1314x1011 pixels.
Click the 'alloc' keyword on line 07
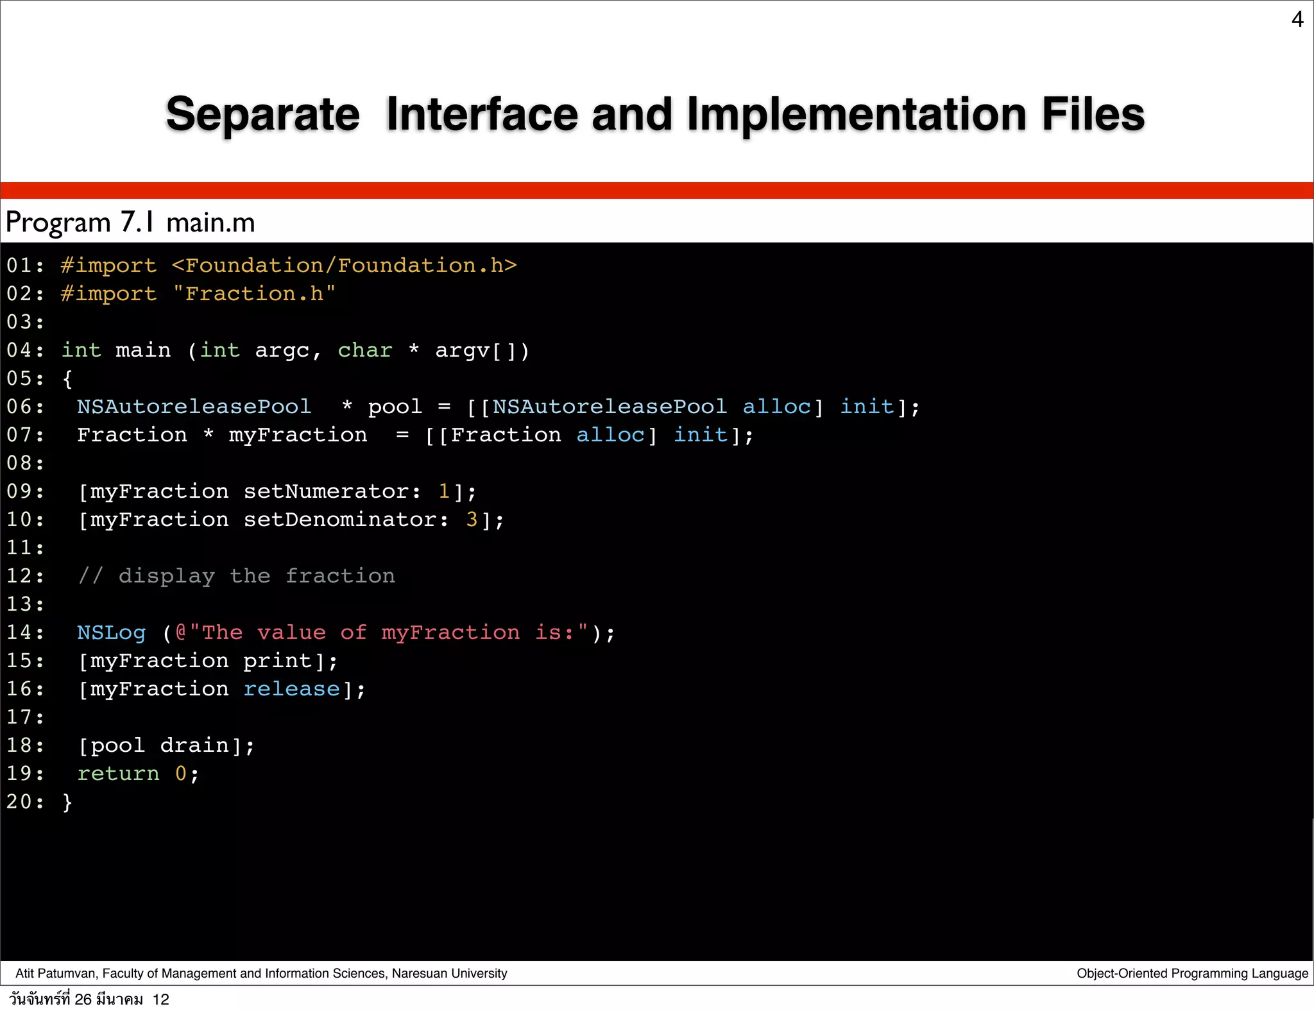610,435
